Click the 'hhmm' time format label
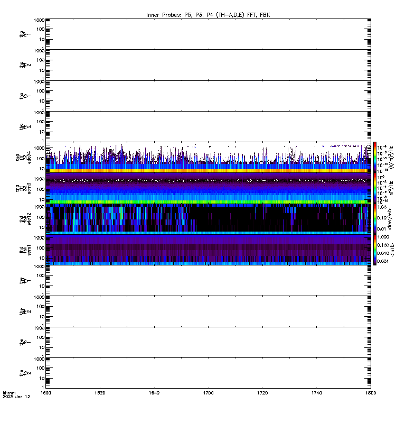The height and width of the screenshot is (423, 396). click(10, 393)
